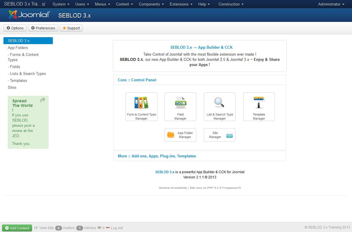The height and width of the screenshot is (232, 352).
Task: Open the System dropdown menu
Action: (x=60, y=4)
